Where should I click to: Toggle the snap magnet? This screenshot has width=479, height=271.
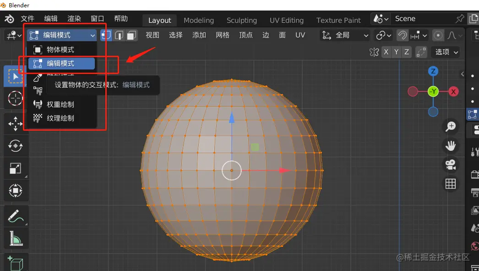(x=403, y=36)
